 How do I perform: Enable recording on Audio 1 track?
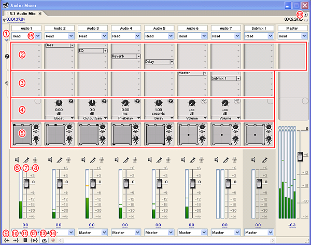(x=35, y=160)
